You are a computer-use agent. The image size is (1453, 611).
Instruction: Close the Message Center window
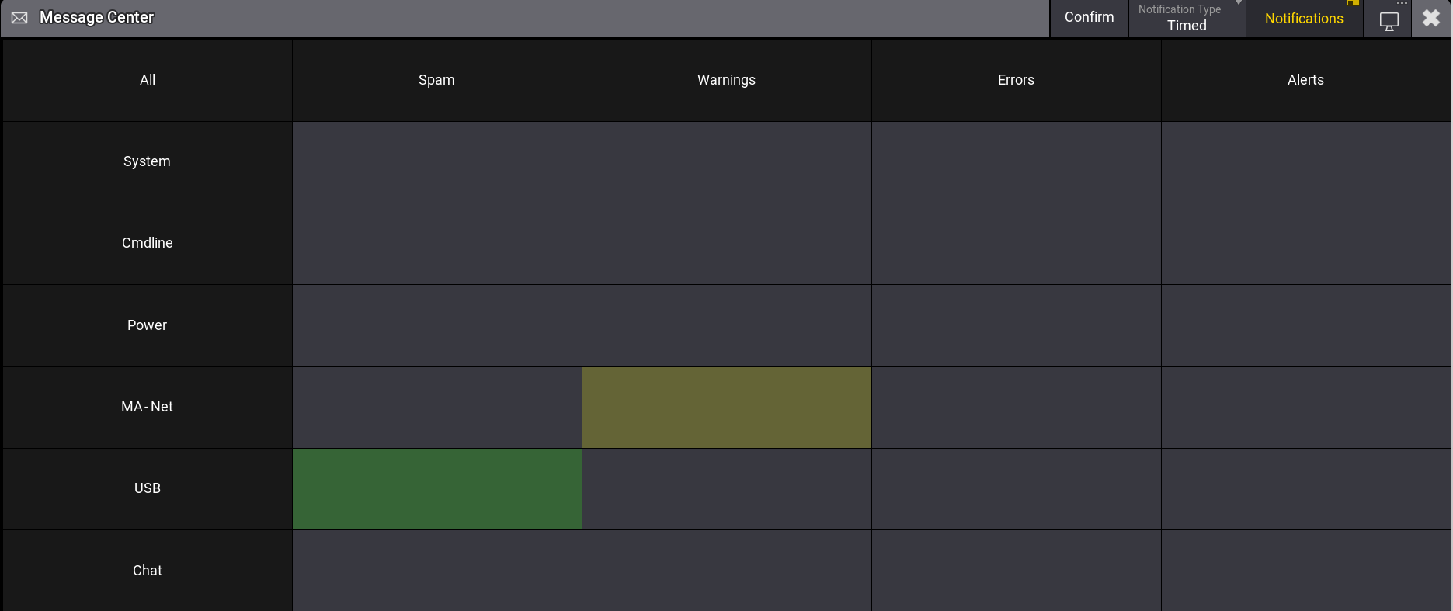[x=1431, y=19]
